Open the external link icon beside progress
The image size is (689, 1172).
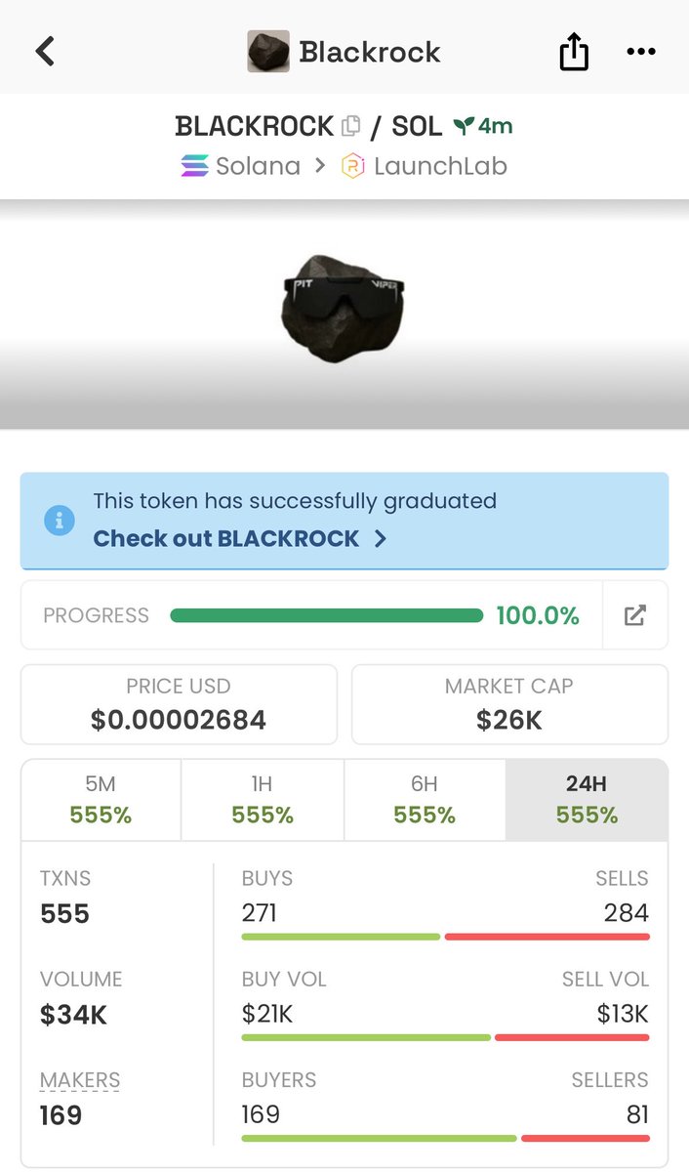point(635,615)
